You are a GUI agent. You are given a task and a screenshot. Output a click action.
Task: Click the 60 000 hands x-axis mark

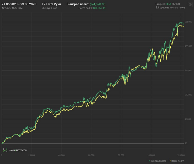[x=91, y=155]
